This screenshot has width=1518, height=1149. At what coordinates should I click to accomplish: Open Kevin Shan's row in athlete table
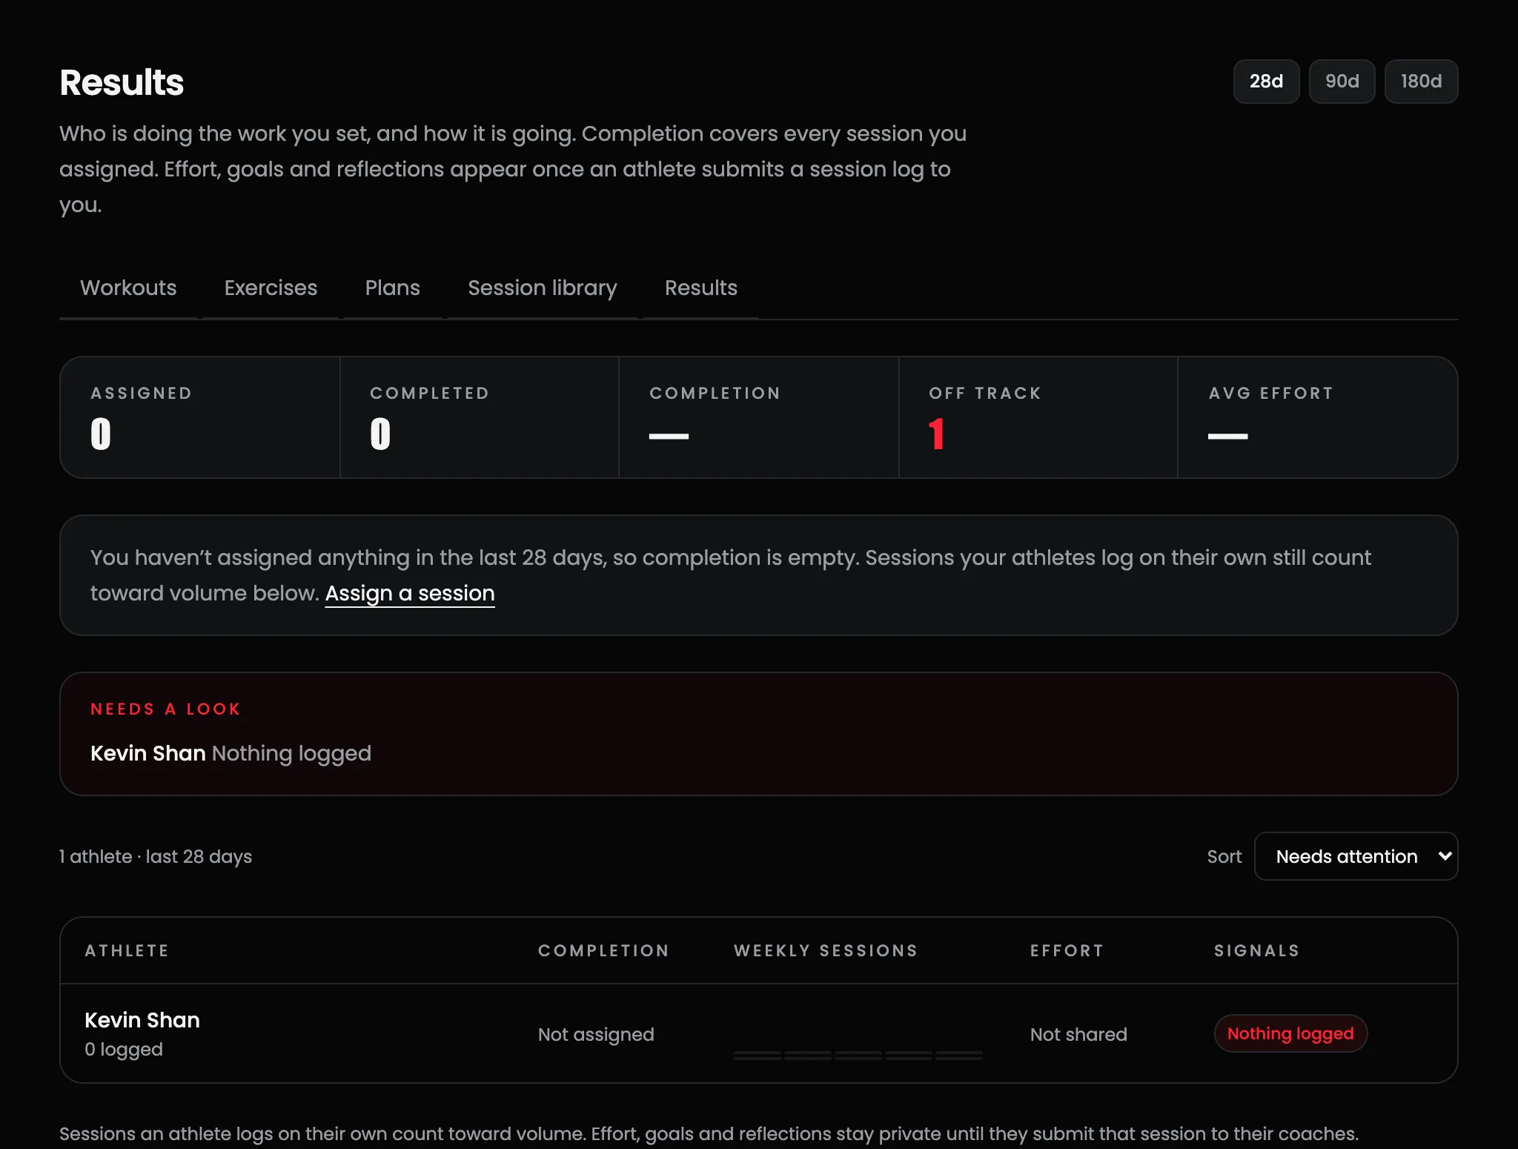click(x=759, y=1033)
